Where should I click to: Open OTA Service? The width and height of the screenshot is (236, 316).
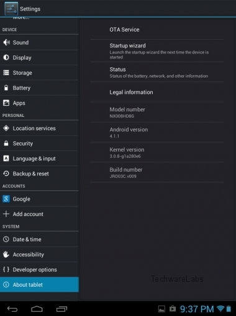157,30
